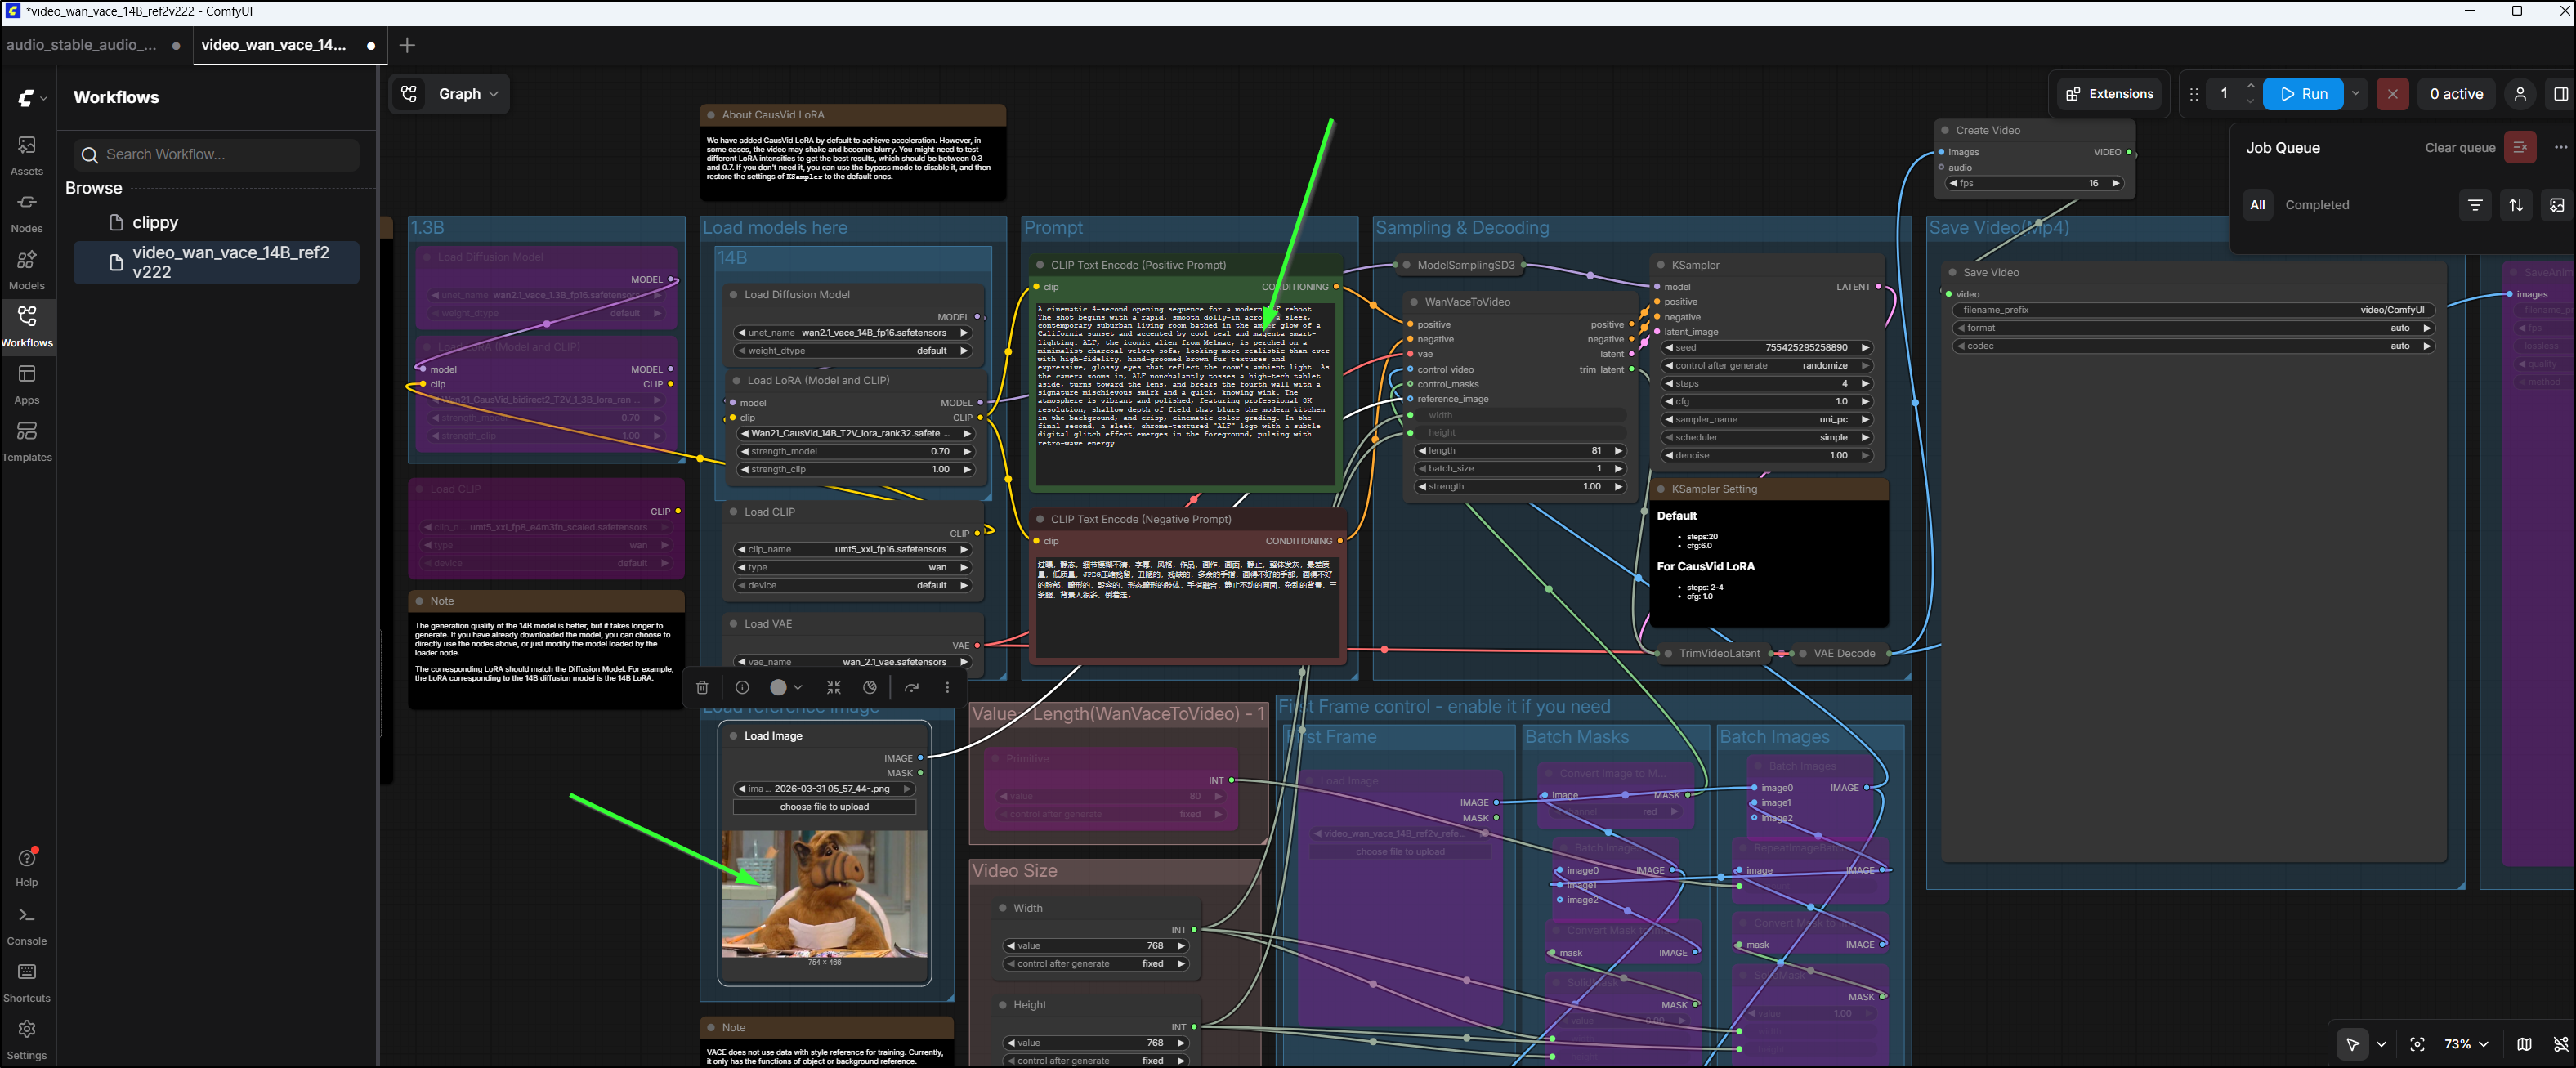Open the Console panel
This screenshot has width=2576, height=1068.
[x=27, y=924]
